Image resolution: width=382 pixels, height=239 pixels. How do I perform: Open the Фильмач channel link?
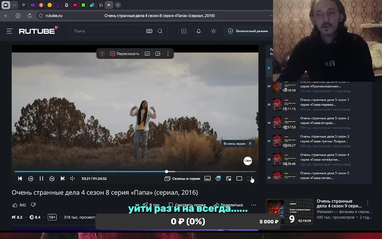click(344, 211)
